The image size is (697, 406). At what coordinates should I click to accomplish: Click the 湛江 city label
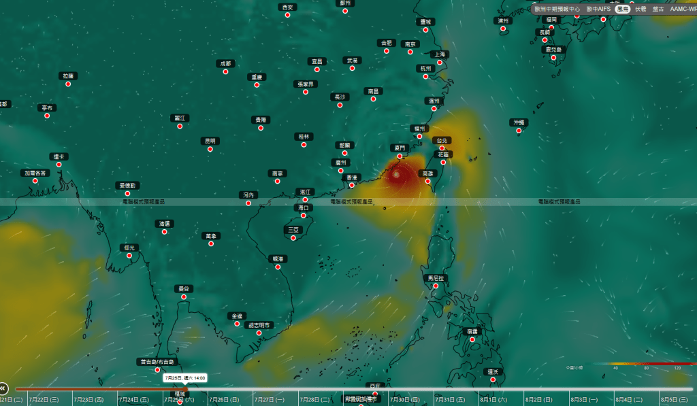[305, 192]
